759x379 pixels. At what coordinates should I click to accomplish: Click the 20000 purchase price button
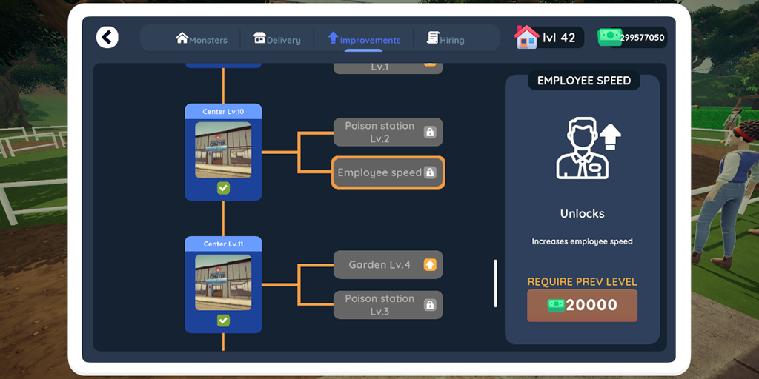coord(582,306)
